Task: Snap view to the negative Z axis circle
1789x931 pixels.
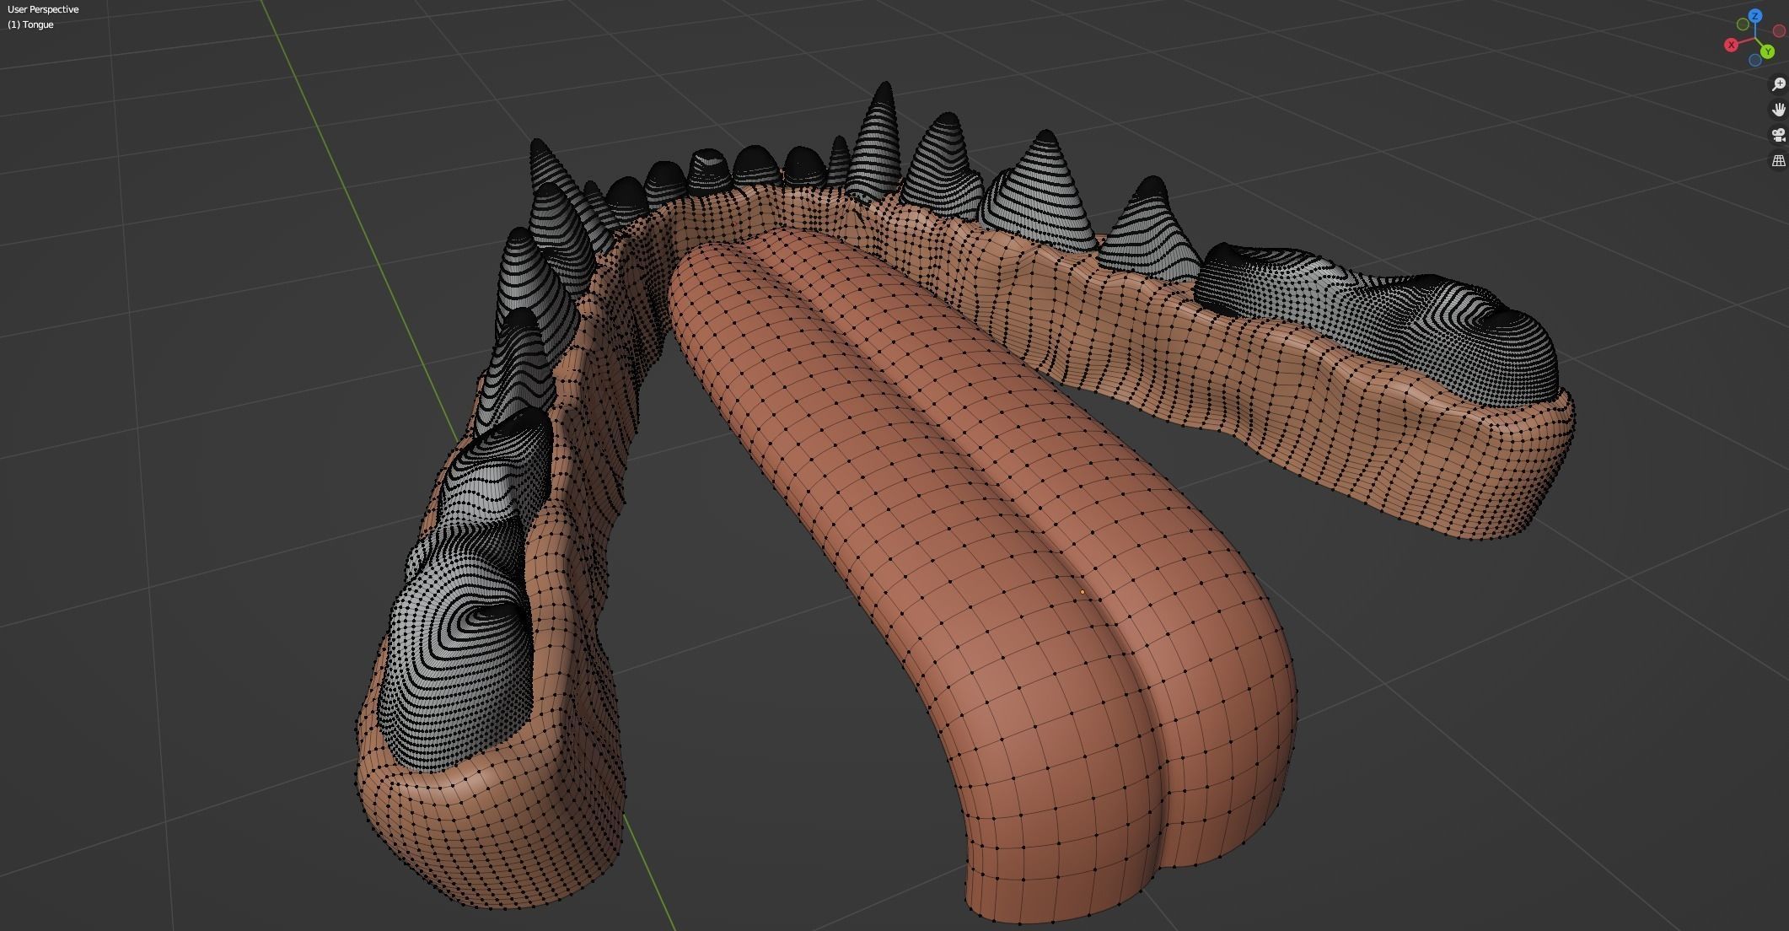Action: [1755, 60]
